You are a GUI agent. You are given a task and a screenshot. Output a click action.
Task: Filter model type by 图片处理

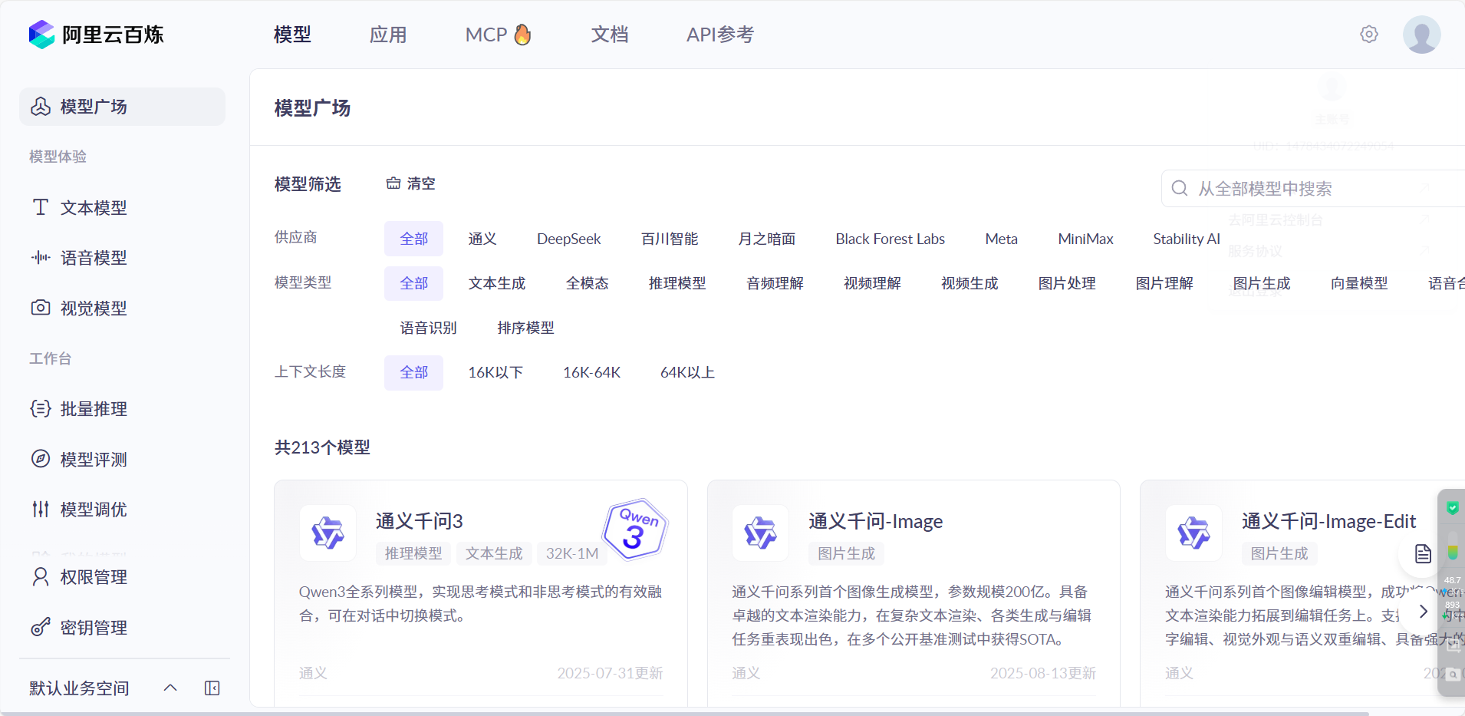[x=1067, y=283]
